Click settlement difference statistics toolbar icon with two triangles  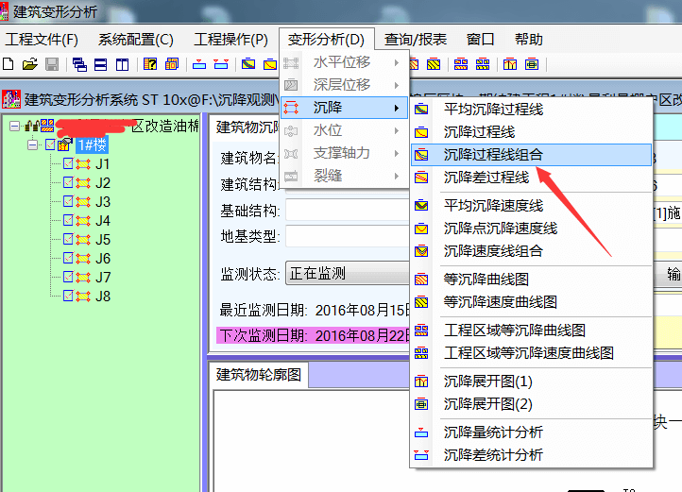click(x=221, y=64)
